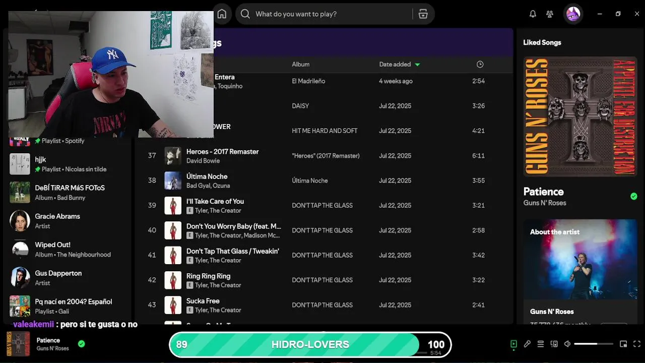
Task: Open "Heroes" (2017 Remaster) album link
Action: [326, 156]
